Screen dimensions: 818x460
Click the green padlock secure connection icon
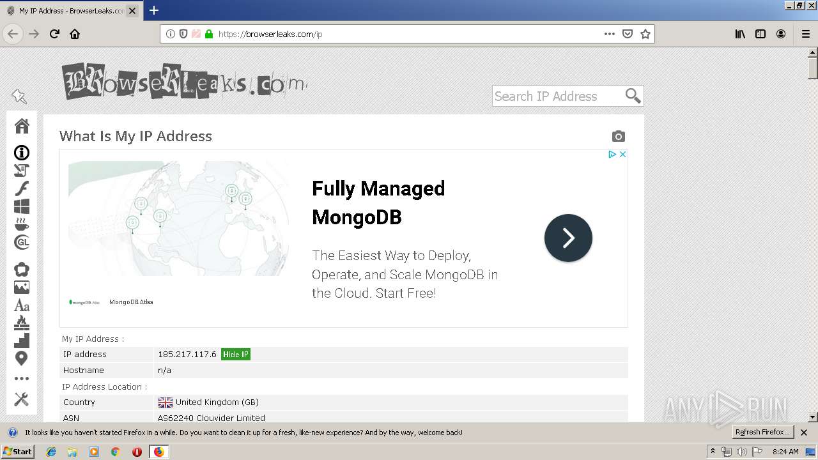[208, 34]
